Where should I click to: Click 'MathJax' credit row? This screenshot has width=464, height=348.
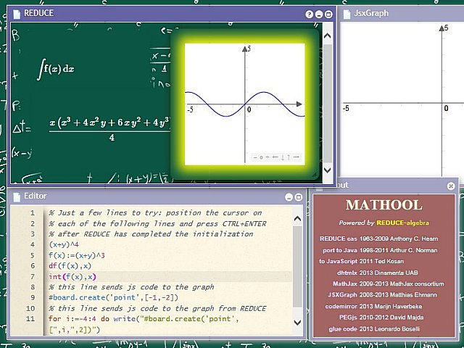tap(389, 283)
